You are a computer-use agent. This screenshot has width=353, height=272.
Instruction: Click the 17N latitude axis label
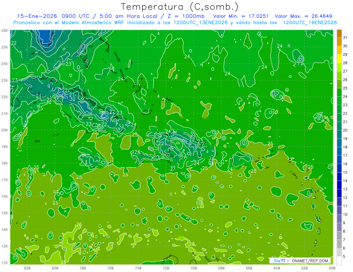(x=4, y=180)
